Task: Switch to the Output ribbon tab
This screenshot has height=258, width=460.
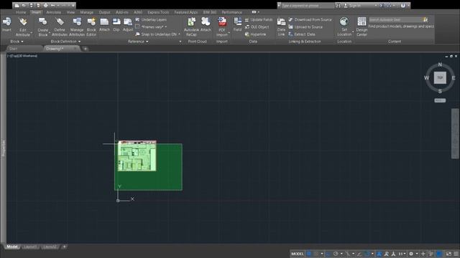Action: (104, 12)
